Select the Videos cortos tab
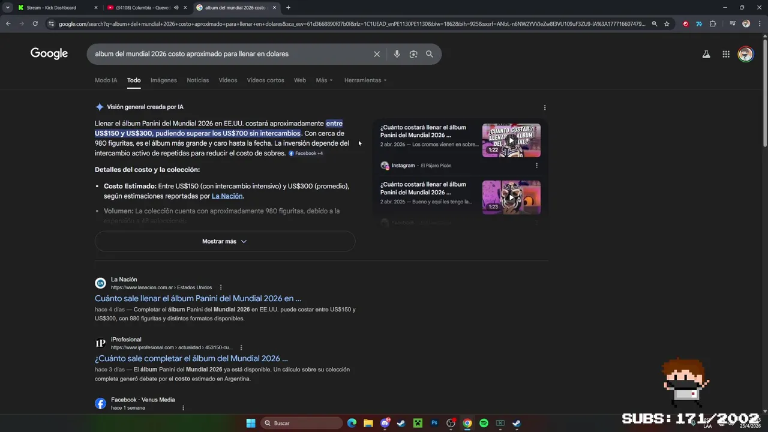The image size is (768, 432). [265, 80]
